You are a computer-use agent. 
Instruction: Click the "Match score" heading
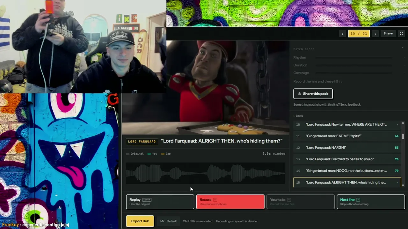pos(304,49)
